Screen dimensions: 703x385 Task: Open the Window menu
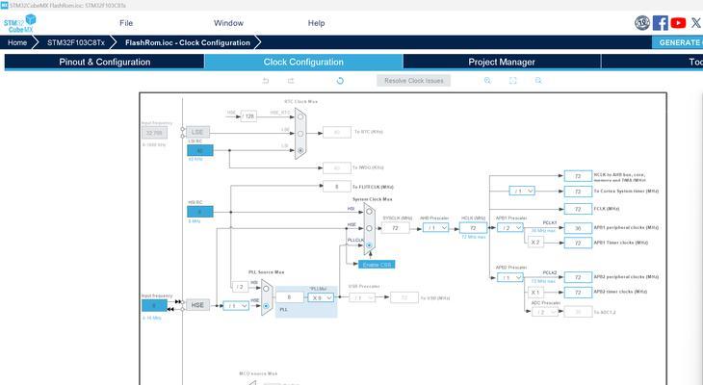click(228, 23)
